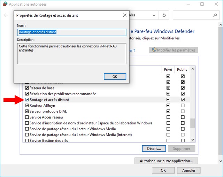Screen dimensions: 223x177
Task: Click OK in Applications autorisées window
Action: [163, 170]
